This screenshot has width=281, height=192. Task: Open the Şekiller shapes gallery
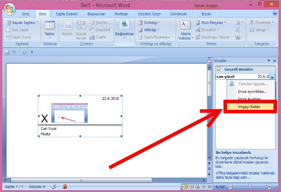pyautogui.click(x=101, y=22)
